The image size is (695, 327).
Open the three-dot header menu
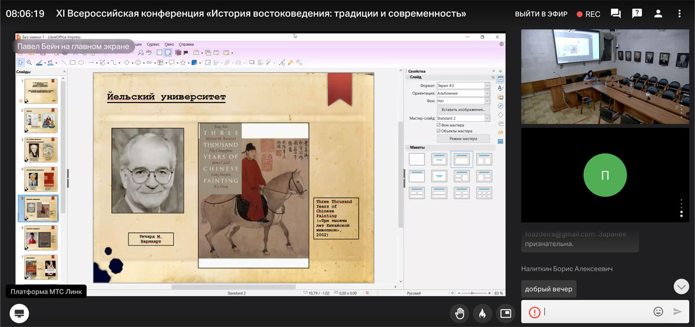coord(680,13)
